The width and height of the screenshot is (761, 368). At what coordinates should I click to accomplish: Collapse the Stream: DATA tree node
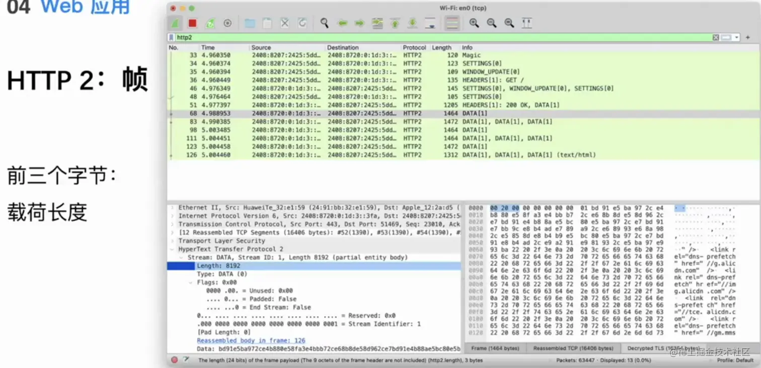[x=182, y=257]
